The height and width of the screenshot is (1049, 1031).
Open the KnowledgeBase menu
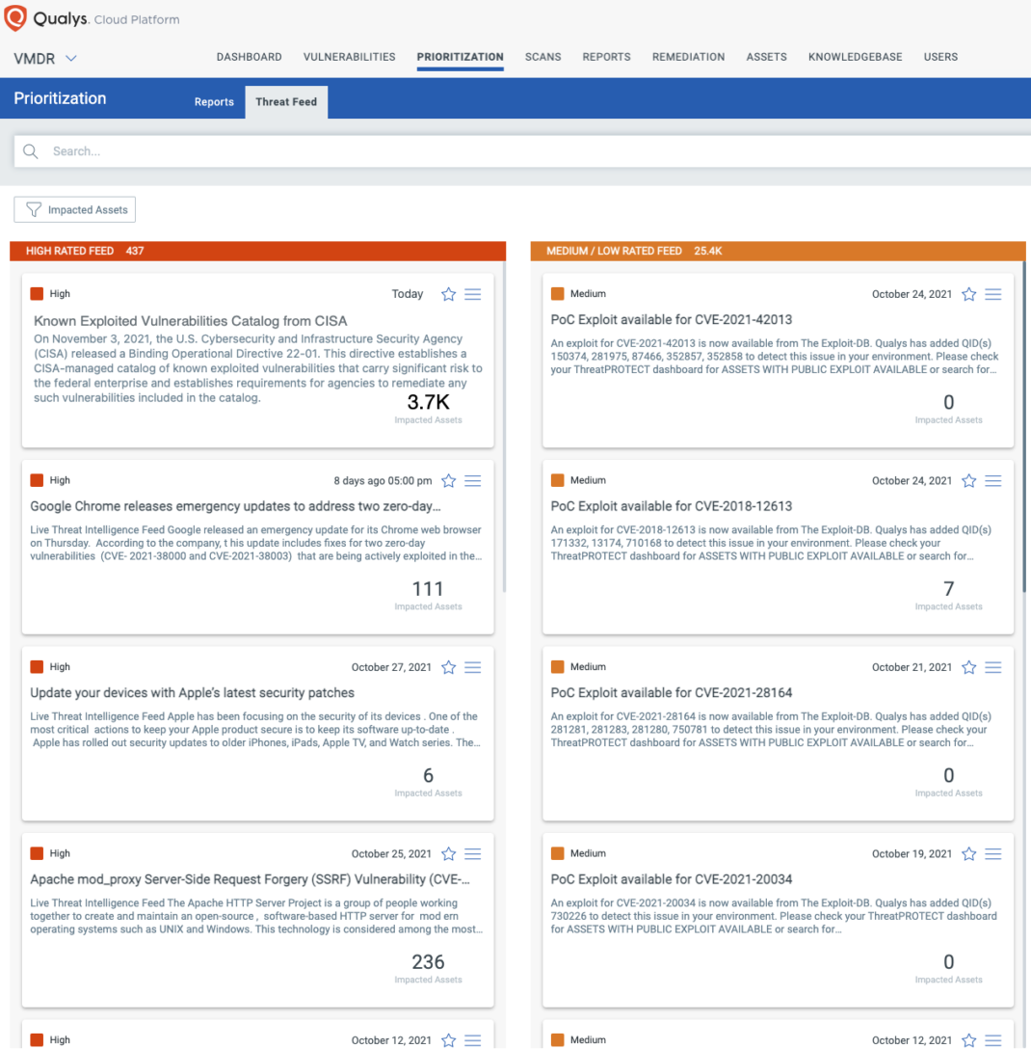(856, 57)
